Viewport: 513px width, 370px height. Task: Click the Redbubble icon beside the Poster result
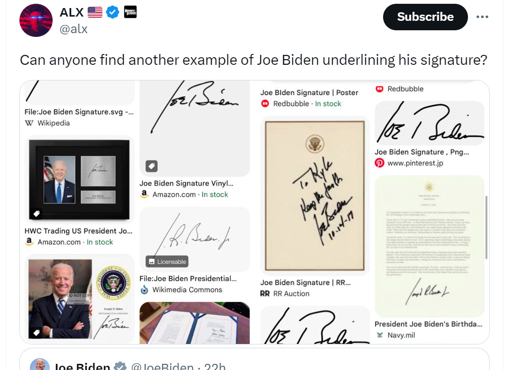click(265, 103)
